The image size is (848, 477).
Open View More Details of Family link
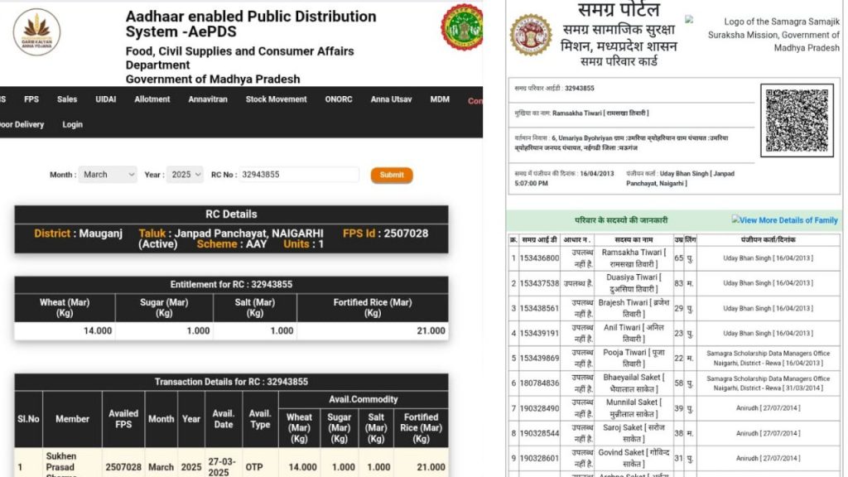pyautogui.click(x=788, y=220)
